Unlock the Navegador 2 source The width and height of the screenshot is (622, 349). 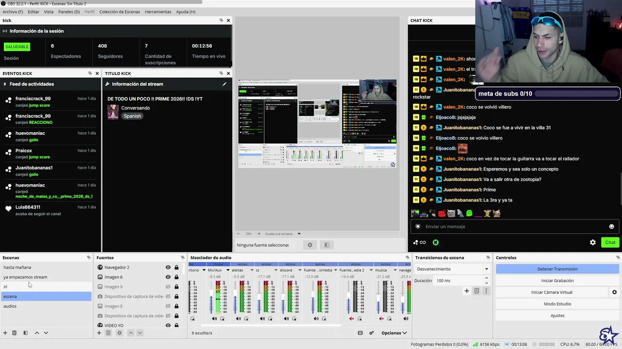[176, 267]
